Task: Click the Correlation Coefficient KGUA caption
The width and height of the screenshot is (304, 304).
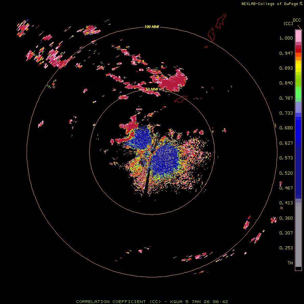Action: (x=152, y=302)
